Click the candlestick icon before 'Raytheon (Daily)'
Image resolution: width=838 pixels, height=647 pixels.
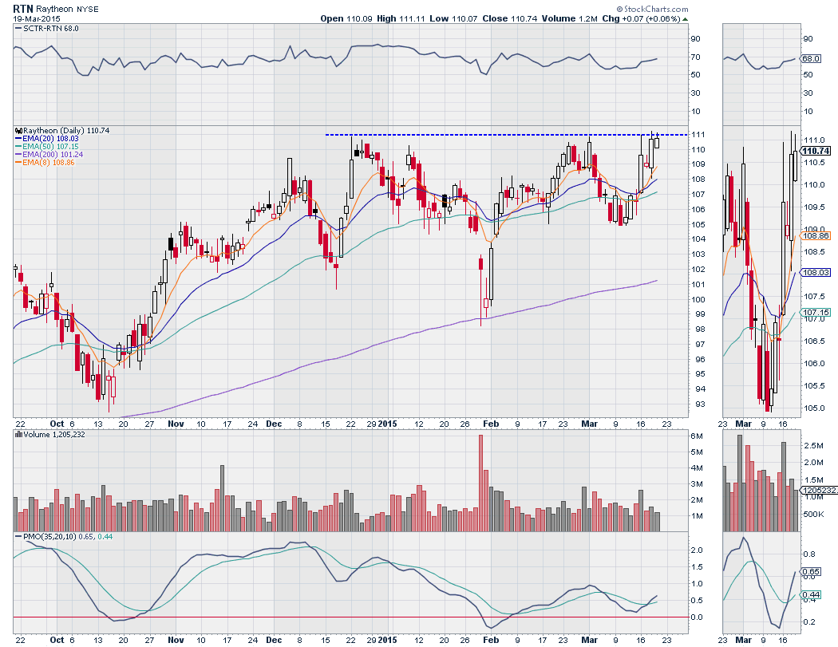click(x=18, y=130)
